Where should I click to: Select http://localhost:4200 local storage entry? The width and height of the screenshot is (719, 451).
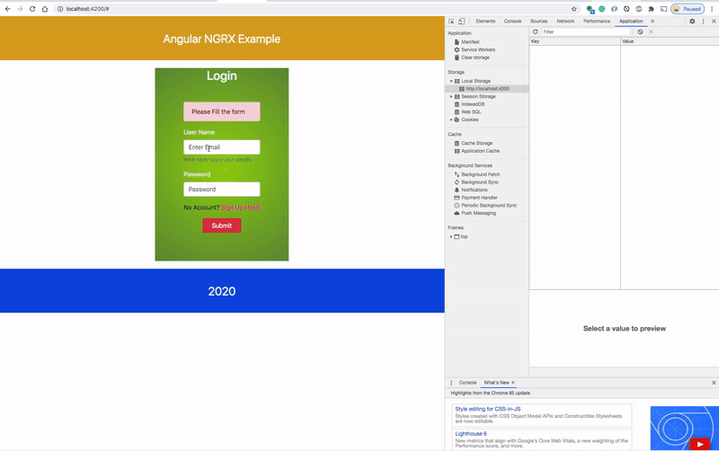click(487, 89)
